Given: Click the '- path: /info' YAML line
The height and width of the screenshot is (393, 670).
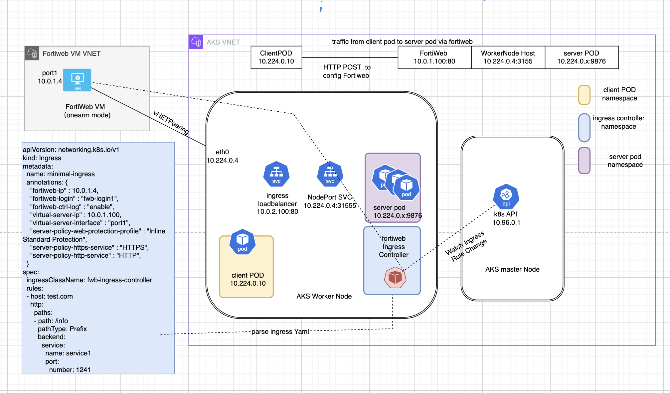Looking at the screenshot, I should point(51,321).
